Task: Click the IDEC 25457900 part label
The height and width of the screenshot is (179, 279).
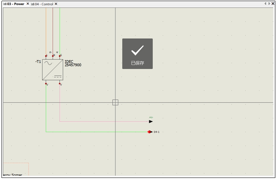Action: [x=73, y=63]
